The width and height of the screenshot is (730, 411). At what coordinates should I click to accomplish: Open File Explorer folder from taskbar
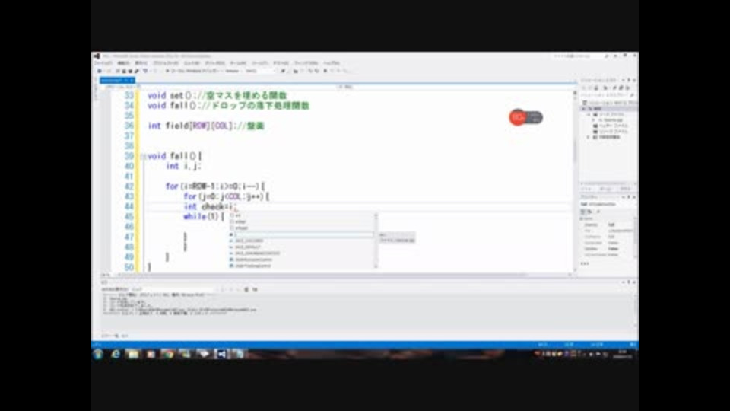133,354
